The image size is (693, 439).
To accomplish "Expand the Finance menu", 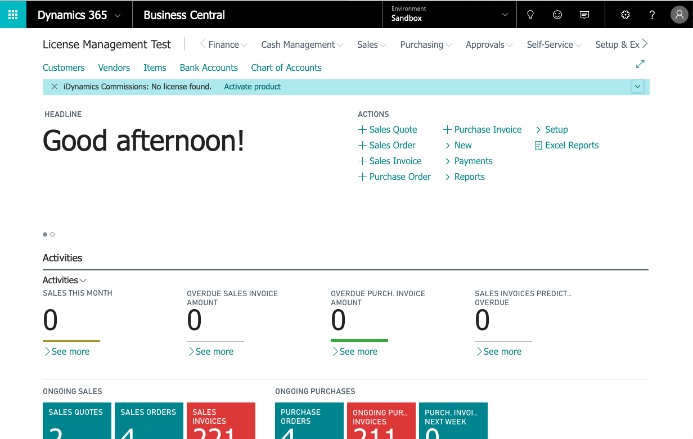I will [228, 44].
